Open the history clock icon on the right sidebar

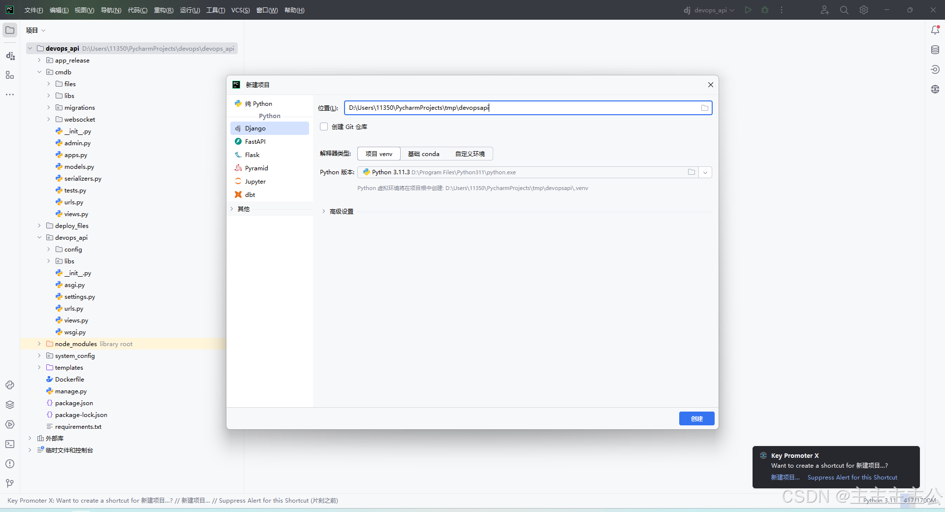click(935, 69)
